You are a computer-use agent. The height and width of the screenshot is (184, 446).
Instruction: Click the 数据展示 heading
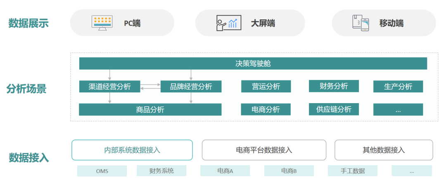pos(28,23)
